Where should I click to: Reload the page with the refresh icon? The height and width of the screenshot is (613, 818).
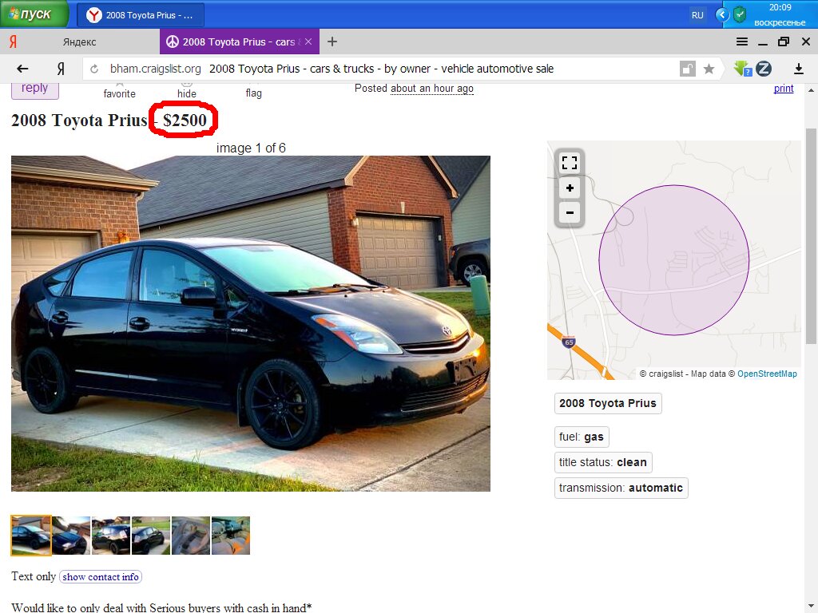tap(94, 69)
